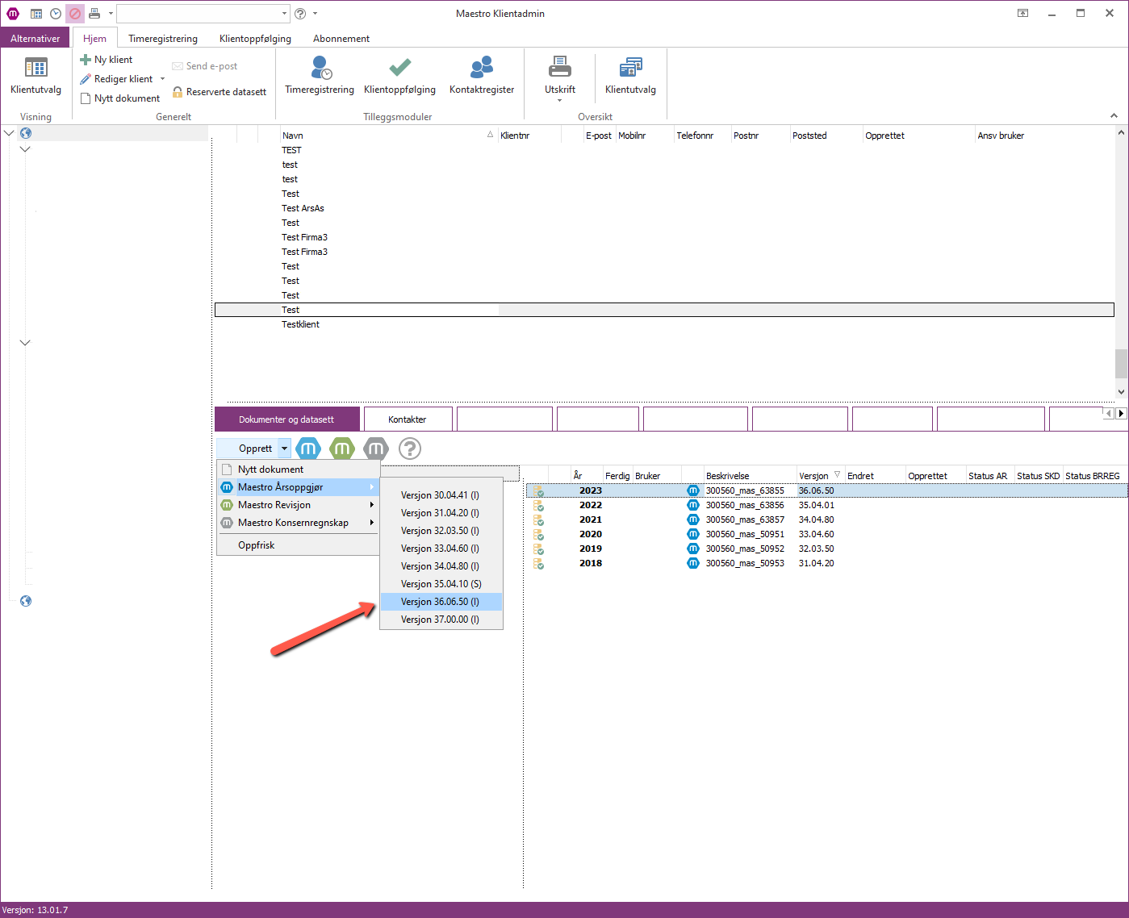Click client list vertical scrollbar thumb
Screen dimensions: 1129x918
point(1121,363)
